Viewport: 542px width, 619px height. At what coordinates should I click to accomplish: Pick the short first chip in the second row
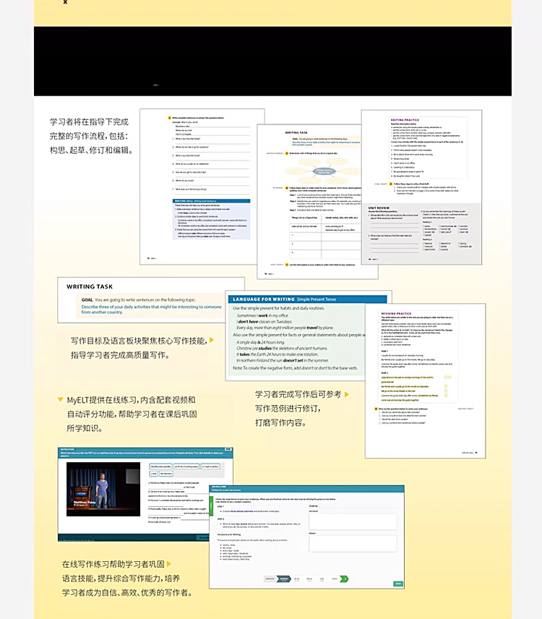pos(153,474)
